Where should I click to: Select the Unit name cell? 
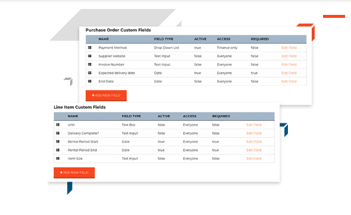[71, 124]
